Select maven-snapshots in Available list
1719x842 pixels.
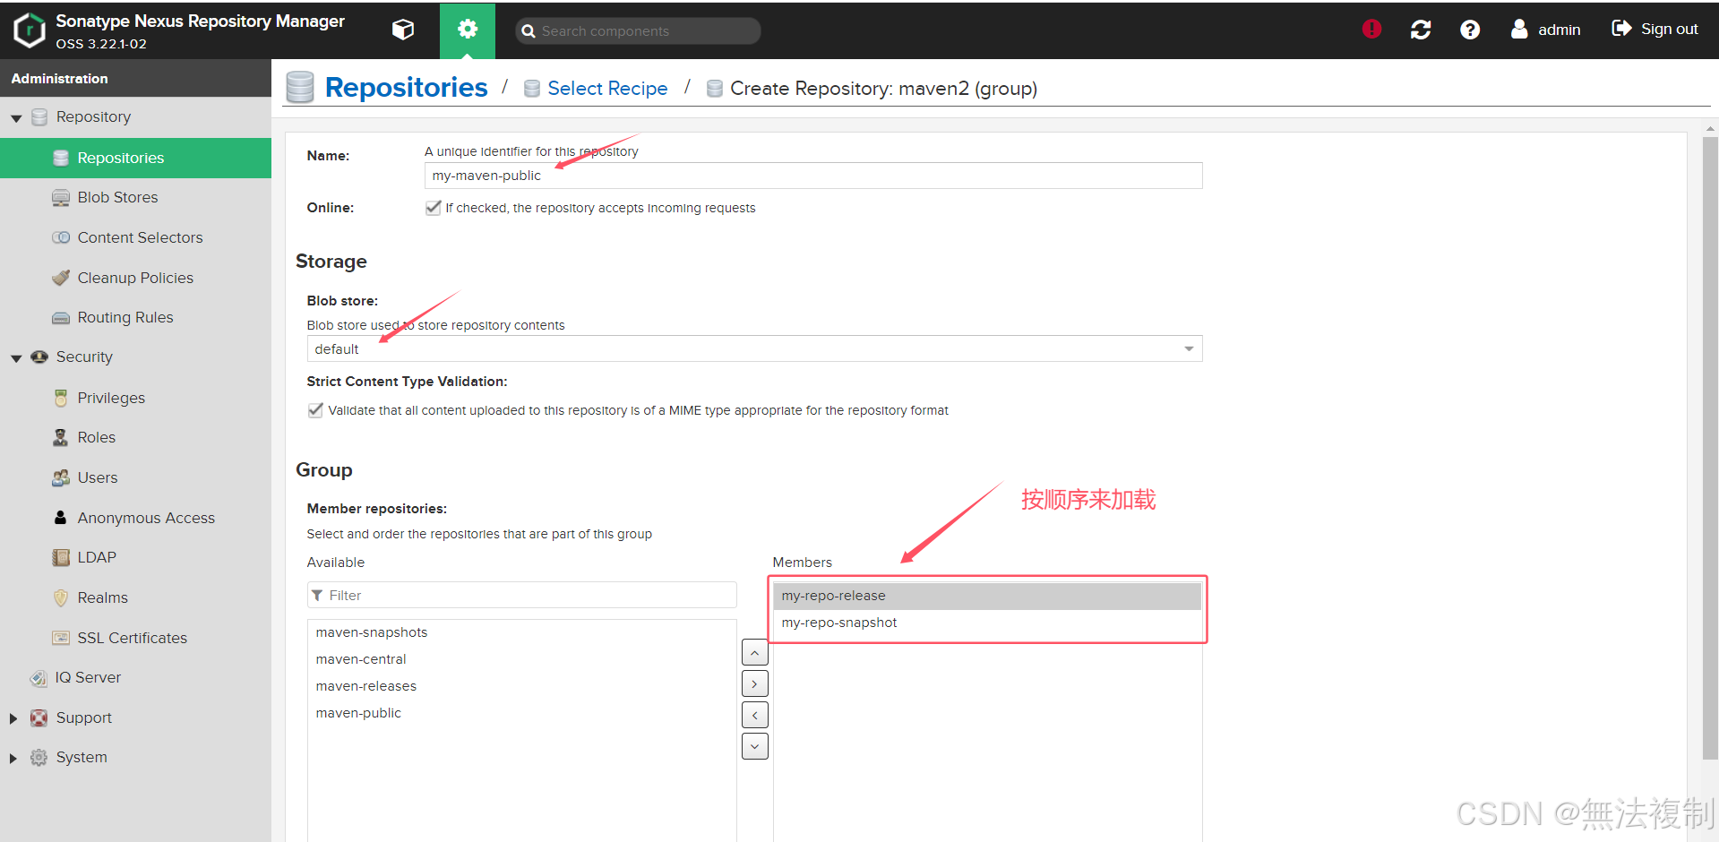(522, 632)
